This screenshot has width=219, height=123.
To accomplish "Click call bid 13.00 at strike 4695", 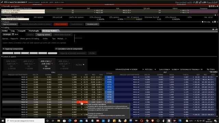I will click(x=86, y=77).
